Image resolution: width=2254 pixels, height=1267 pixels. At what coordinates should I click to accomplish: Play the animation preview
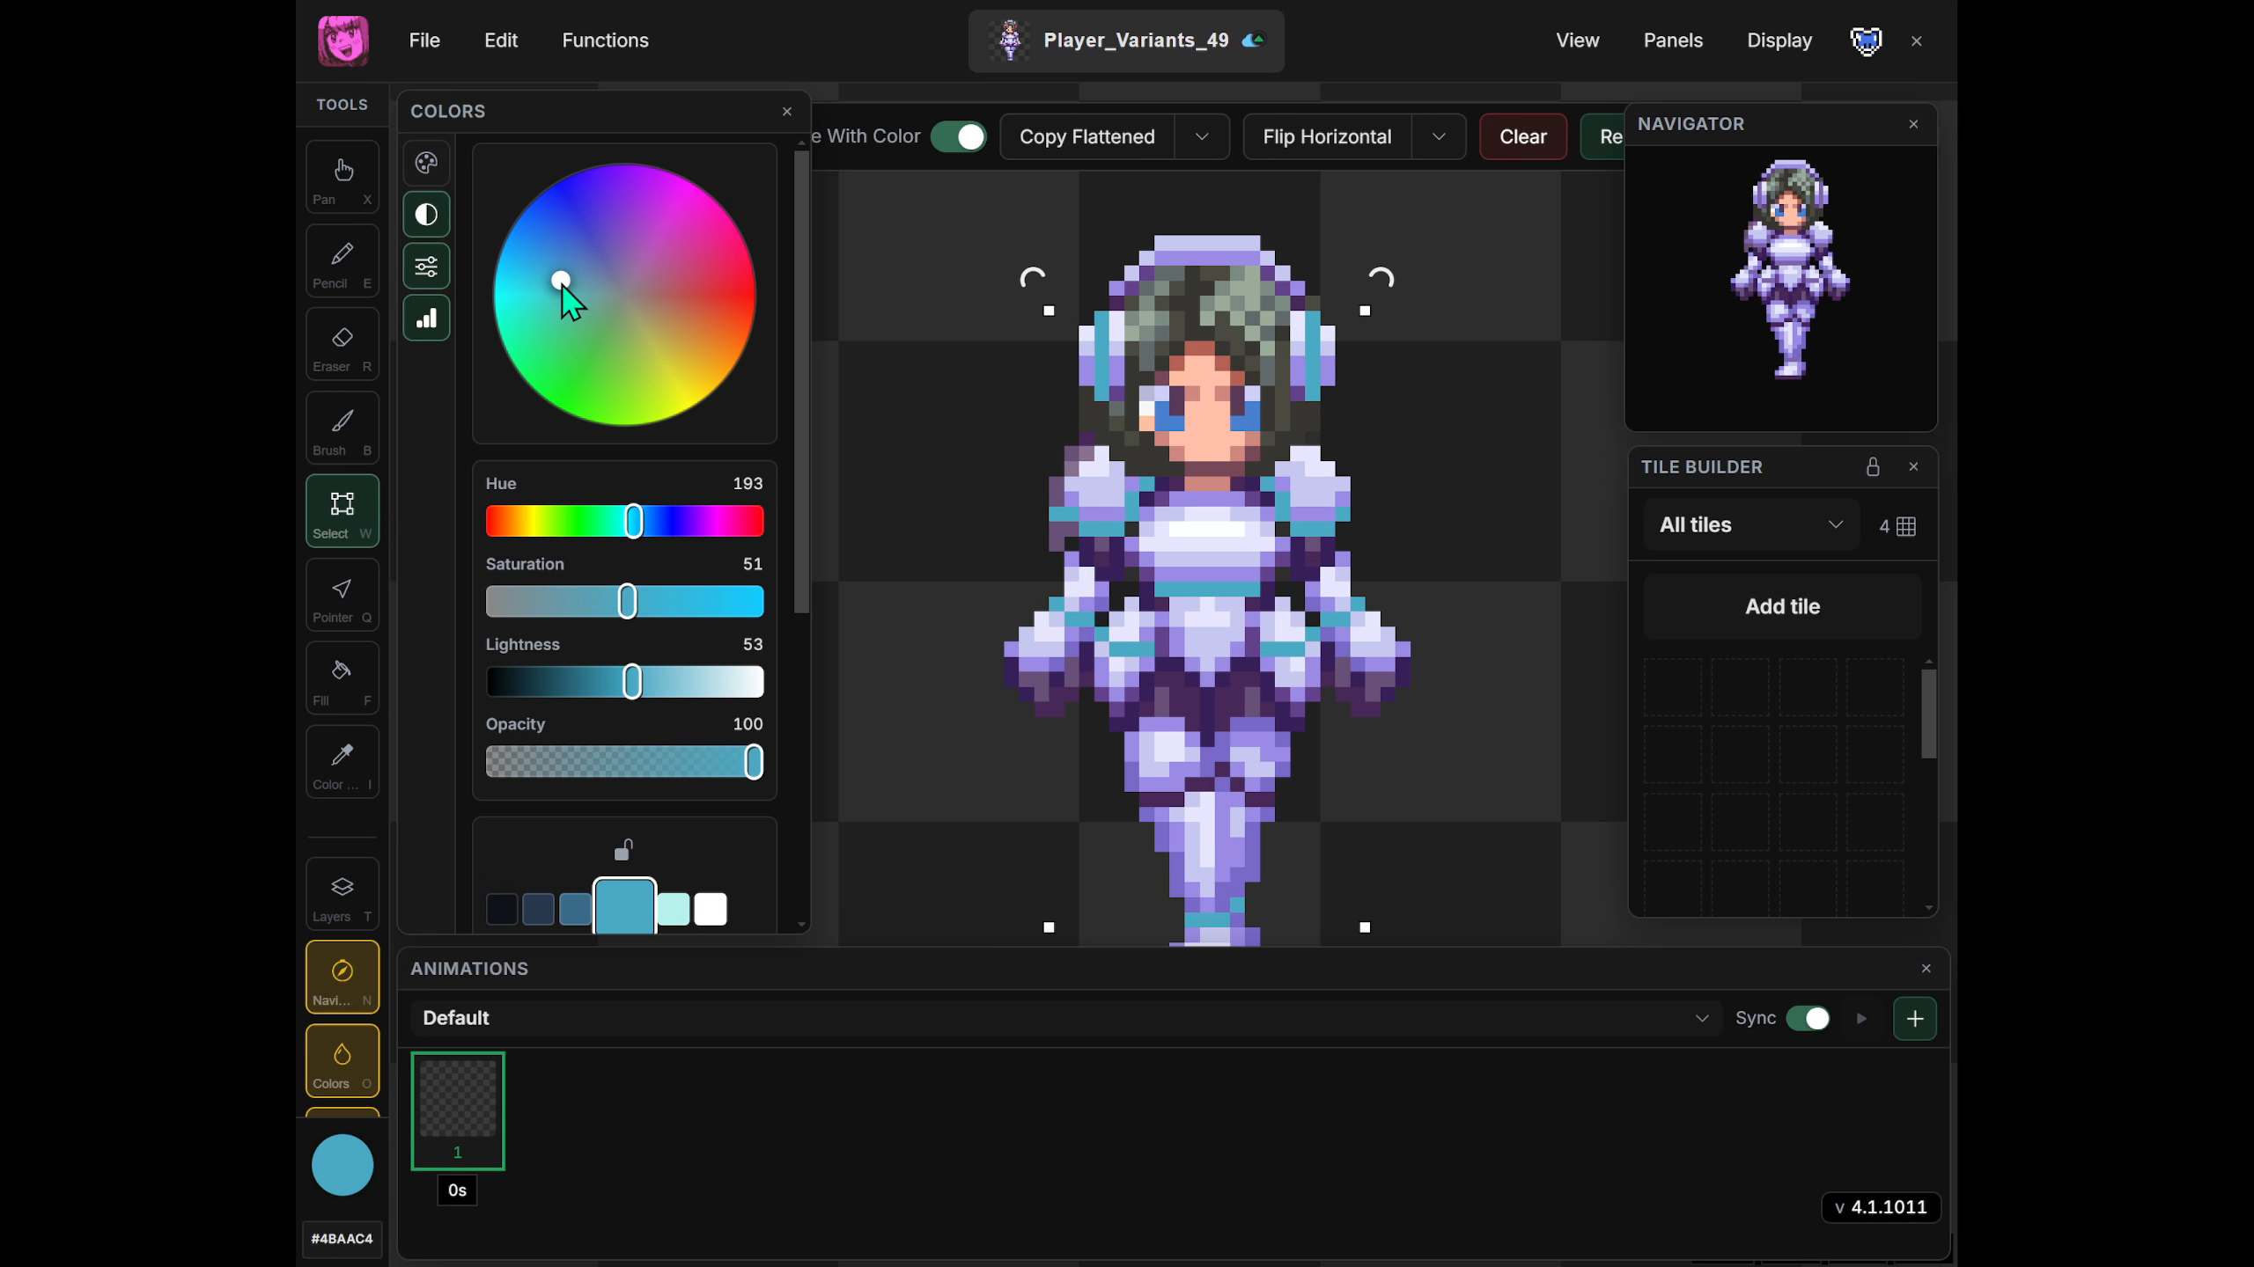(1861, 1018)
